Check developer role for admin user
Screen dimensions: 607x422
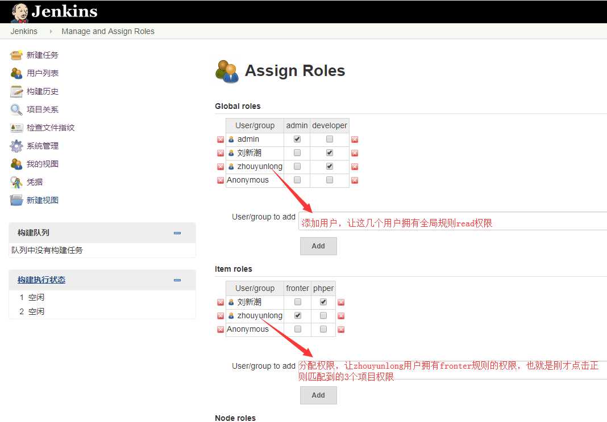point(330,139)
